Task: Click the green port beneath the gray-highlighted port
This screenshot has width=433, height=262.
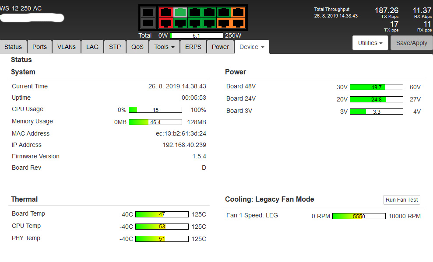Action: coord(180,23)
